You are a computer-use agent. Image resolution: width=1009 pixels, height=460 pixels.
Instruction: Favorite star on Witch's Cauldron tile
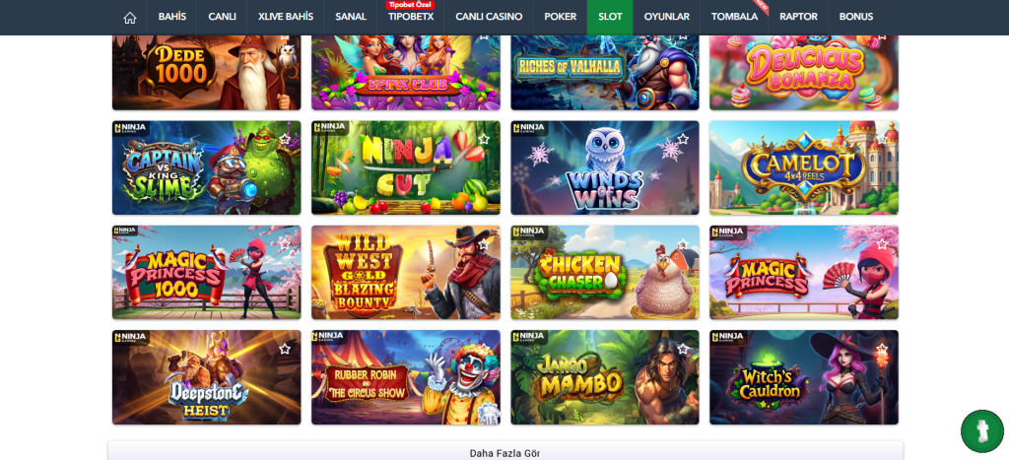click(882, 349)
